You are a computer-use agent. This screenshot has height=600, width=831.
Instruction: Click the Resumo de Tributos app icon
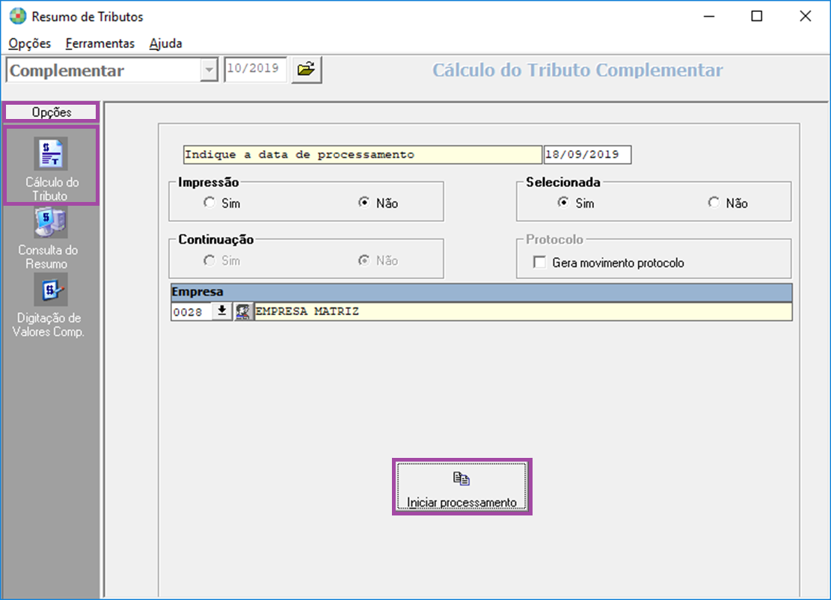(x=17, y=16)
